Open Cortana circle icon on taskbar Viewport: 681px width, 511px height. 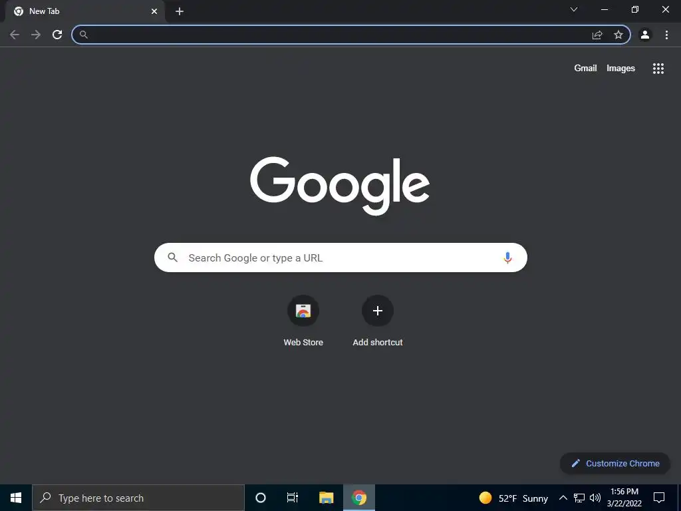[x=261, y=498]
